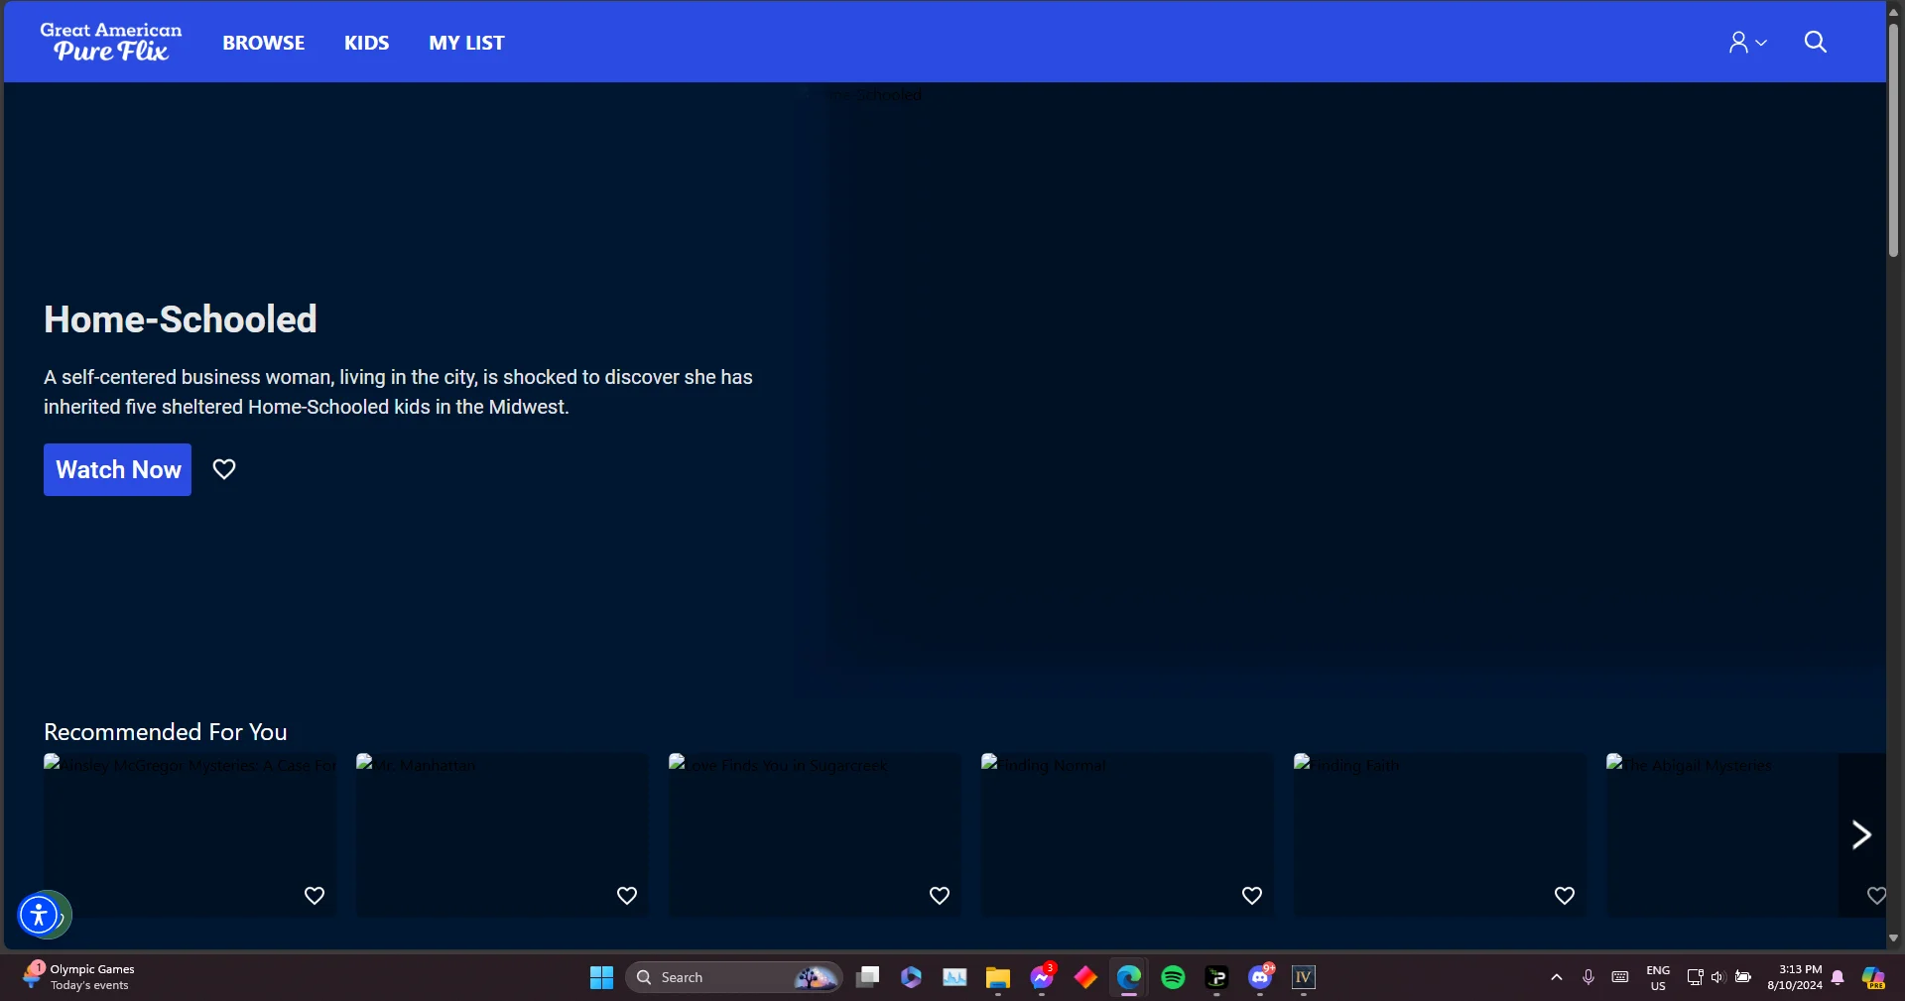Open the Copilot PRE icon in tray
The height and width of the screenshot is (1001, 1905).
(1873, 978)
